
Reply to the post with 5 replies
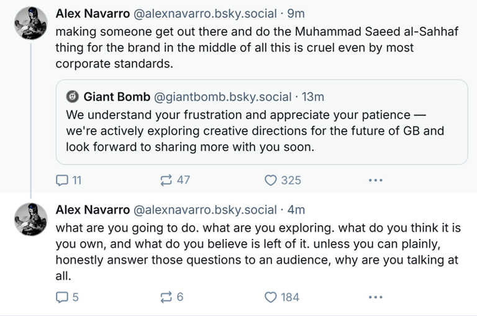coord(63,297)
